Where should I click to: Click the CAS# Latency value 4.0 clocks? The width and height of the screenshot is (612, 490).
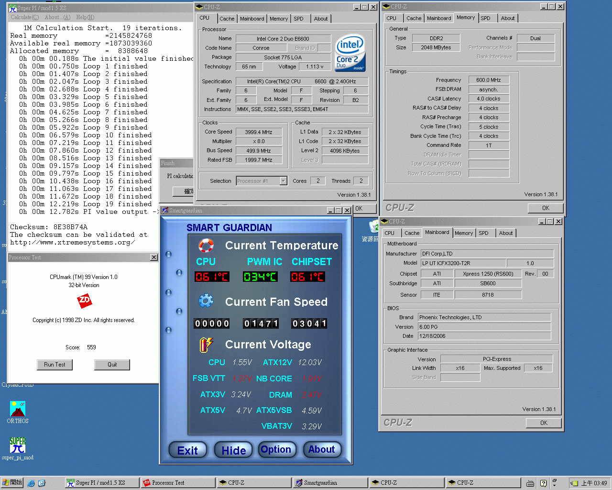[489, 99]
